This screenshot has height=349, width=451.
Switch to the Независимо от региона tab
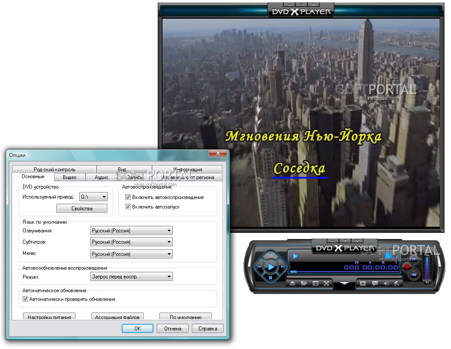pyautogui.click(x=188, y=177)
